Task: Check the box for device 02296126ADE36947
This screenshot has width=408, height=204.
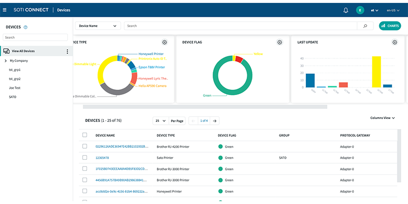Action: (x=84, y=146)
